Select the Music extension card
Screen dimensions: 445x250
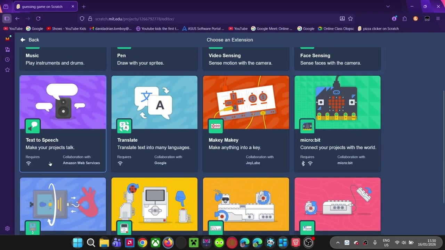coord(63,59)
